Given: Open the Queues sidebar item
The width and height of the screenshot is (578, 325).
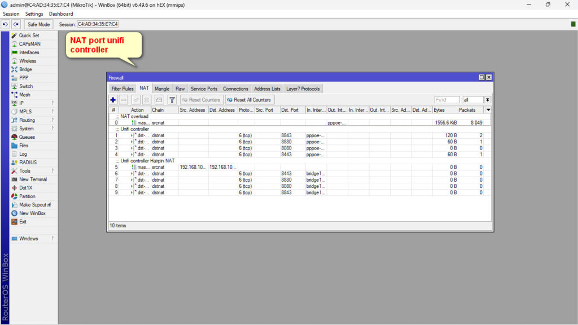Looking at the screenshot, I should coord(27,137).
